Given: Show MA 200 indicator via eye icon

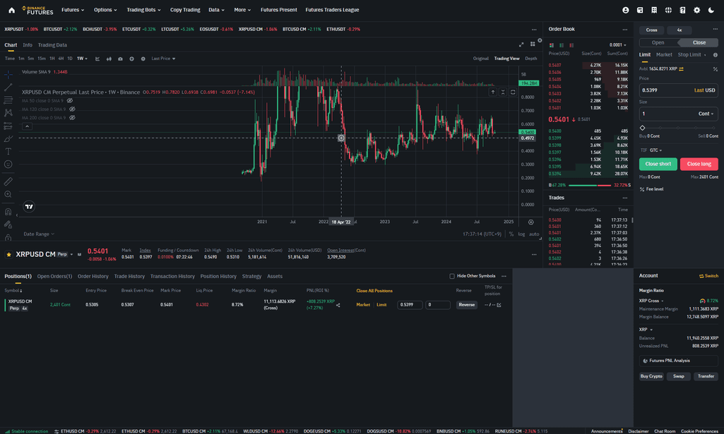Looking at the screenshot, I should pos(72,118).
